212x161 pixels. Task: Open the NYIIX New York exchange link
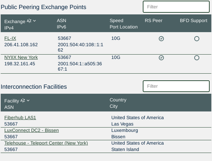21,57
